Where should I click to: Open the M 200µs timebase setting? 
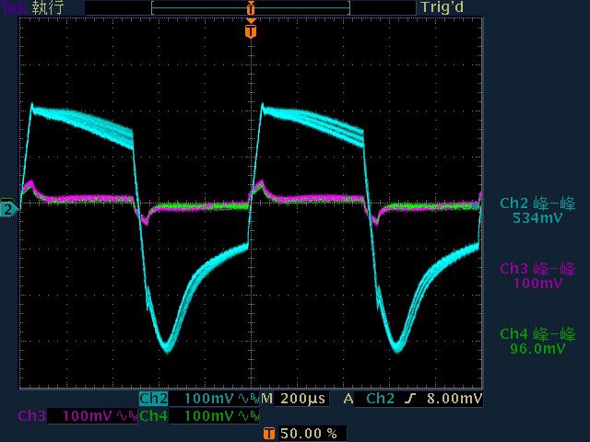(x=292, y=399)
